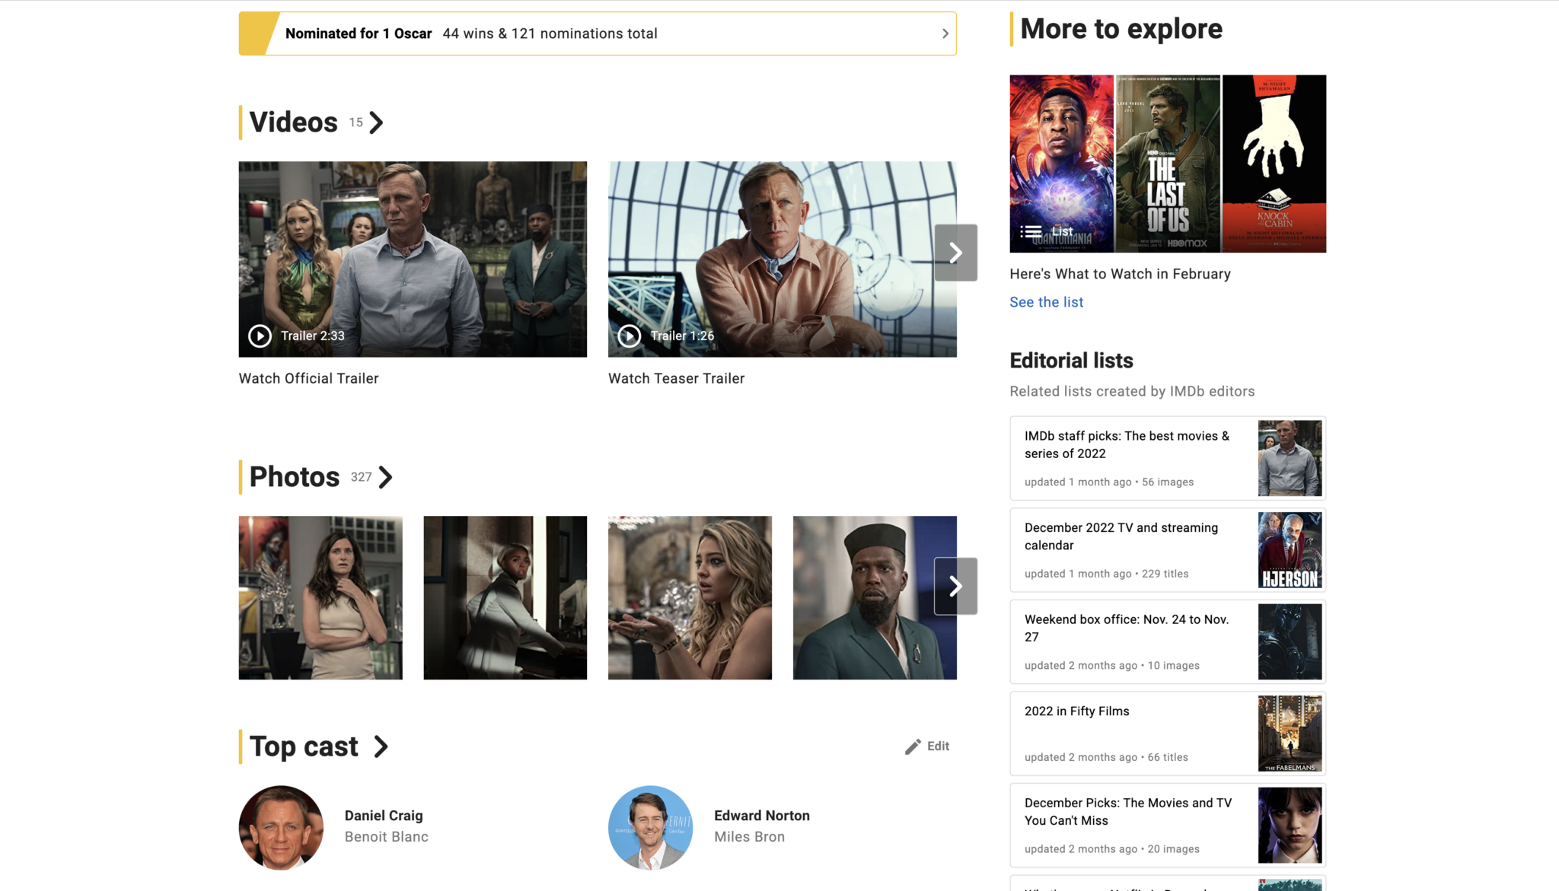The image size is (1559, 891).
Task: Click the next arrow on the Videos carousel
Action: point(956,252)
